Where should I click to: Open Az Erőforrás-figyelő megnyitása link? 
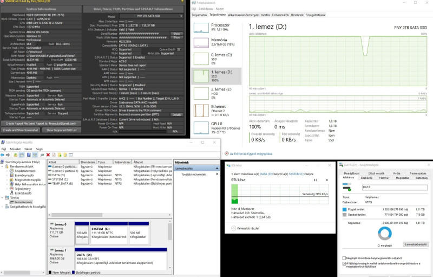(251, 154)
